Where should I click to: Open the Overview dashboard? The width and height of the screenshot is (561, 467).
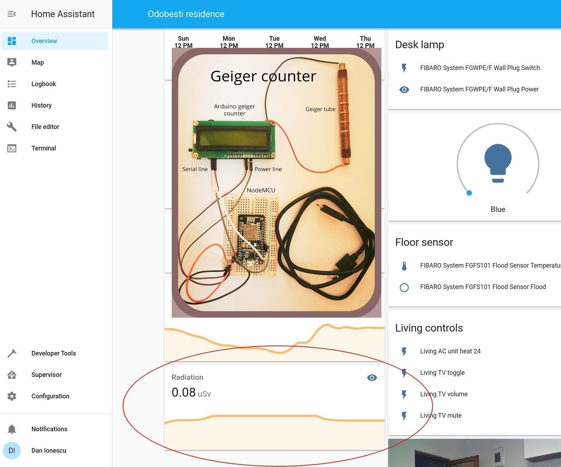coord(44,41)
